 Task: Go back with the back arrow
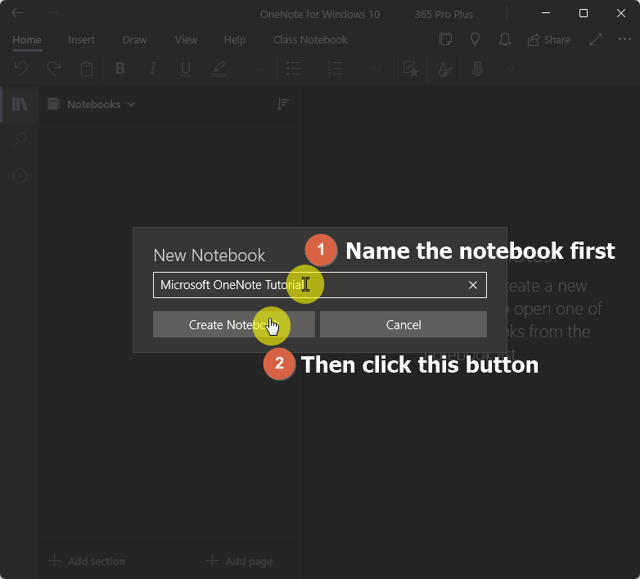point(17,13)
